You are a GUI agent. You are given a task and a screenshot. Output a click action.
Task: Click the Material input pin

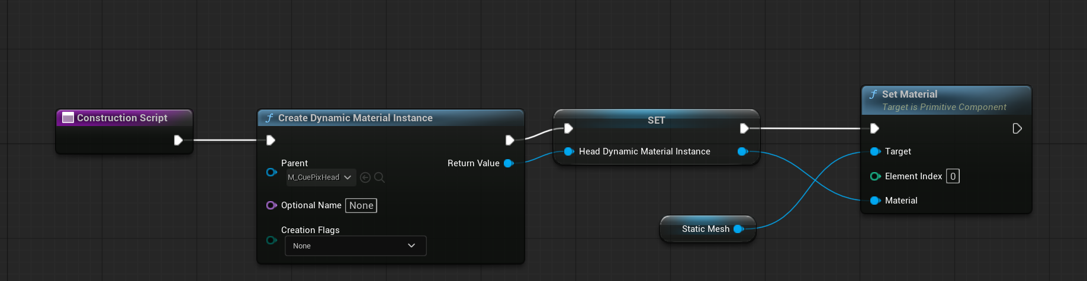tap(876, 201)
